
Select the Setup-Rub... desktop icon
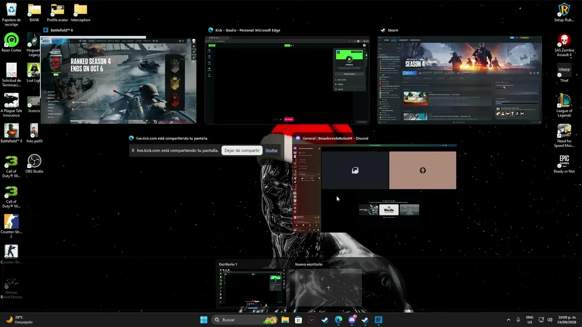tap(564, 13)
